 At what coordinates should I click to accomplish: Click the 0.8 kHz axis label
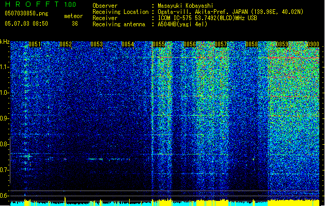[4, 144]
